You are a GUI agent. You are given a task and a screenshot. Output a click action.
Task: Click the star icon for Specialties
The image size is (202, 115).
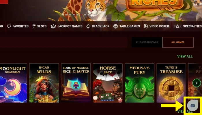(x=177, y=26)
